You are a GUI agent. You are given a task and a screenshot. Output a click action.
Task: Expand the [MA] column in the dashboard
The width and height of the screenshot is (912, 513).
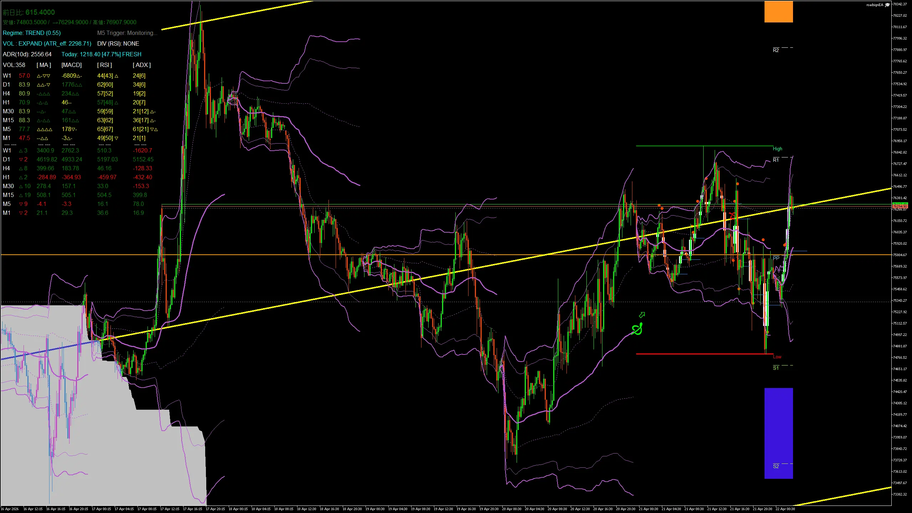coord(43,65)
